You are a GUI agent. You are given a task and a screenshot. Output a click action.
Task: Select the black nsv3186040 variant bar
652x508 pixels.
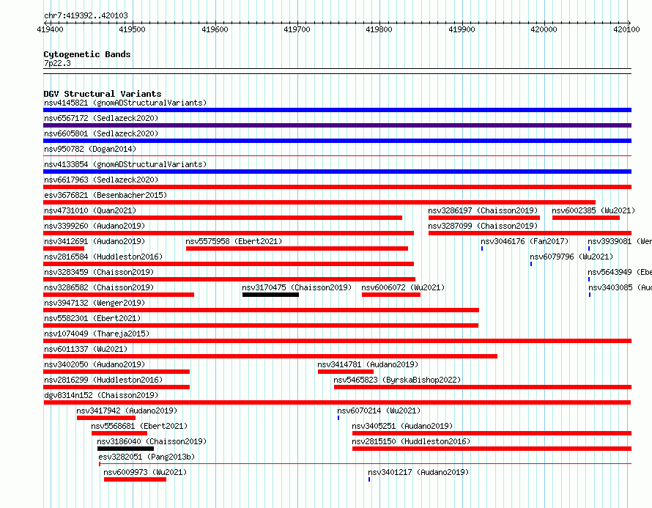coord(125,449)
